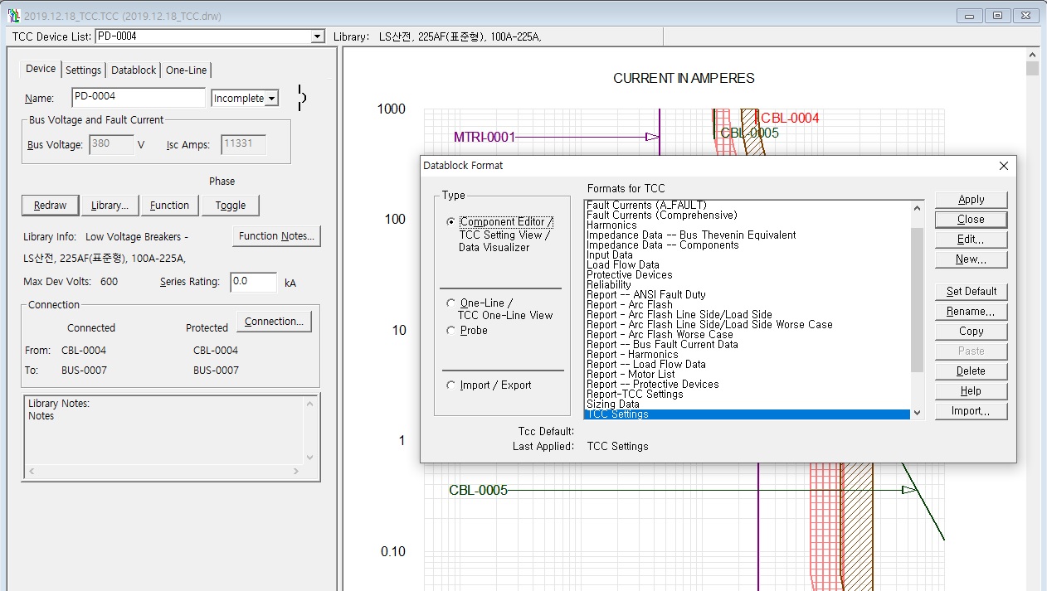The height and width of the screenshot is (591, 1047).
Task: Click the Redraw button
Action: [x=50, y=205]
